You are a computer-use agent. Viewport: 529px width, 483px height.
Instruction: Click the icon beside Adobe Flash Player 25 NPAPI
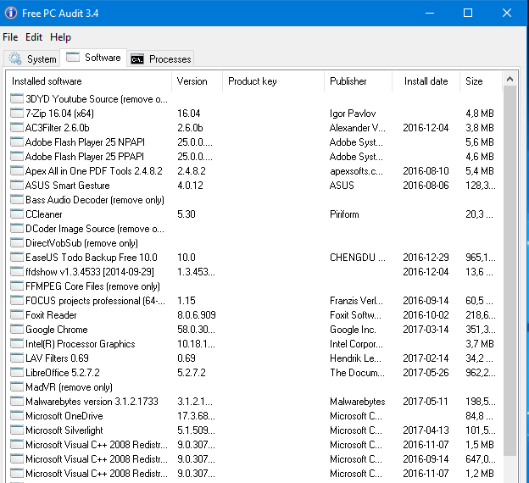17,142
